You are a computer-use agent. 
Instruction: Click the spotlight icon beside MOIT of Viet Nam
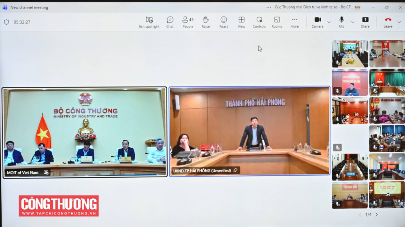tap(46, 172)
